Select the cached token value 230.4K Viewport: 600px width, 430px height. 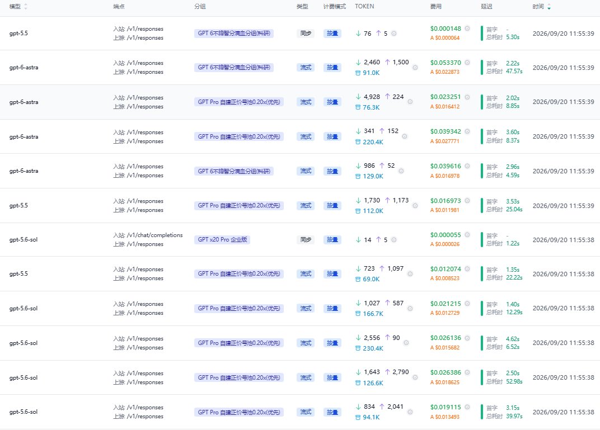(x=373, y=348)
